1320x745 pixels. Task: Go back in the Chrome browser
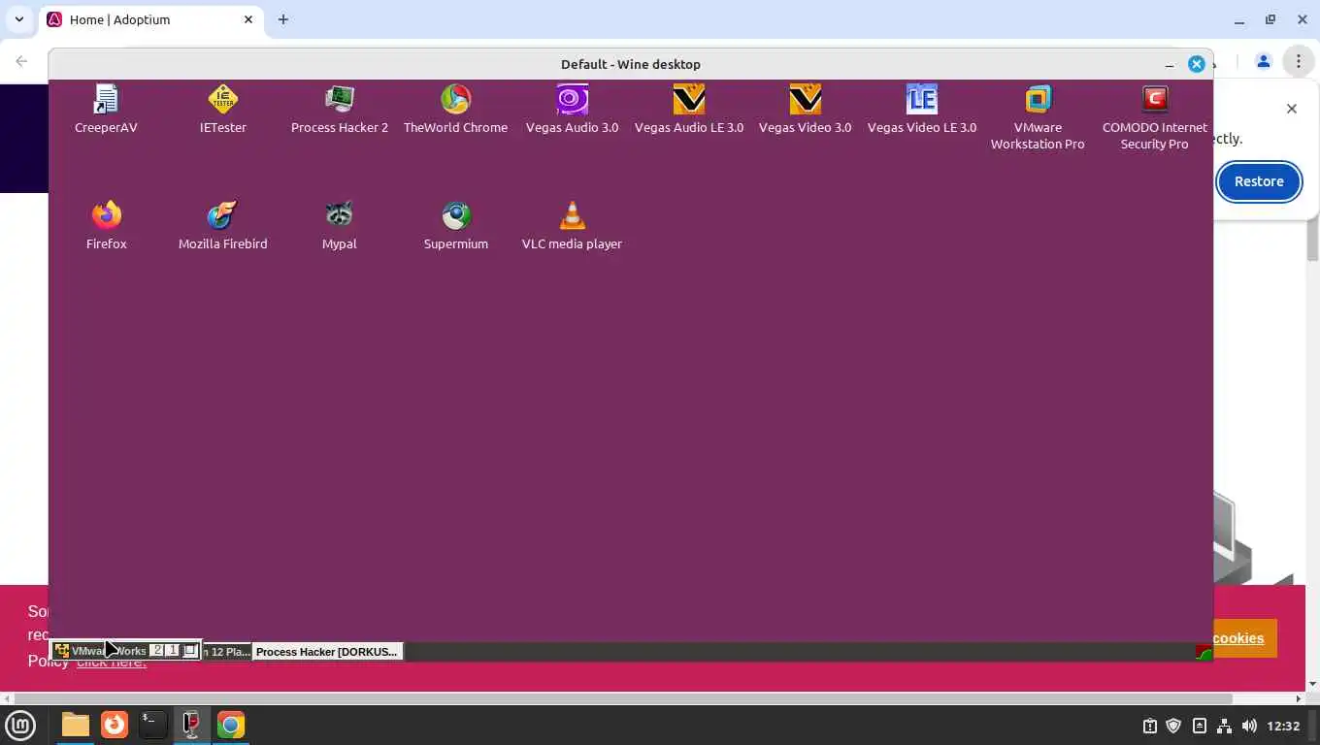tap(21, 61)
